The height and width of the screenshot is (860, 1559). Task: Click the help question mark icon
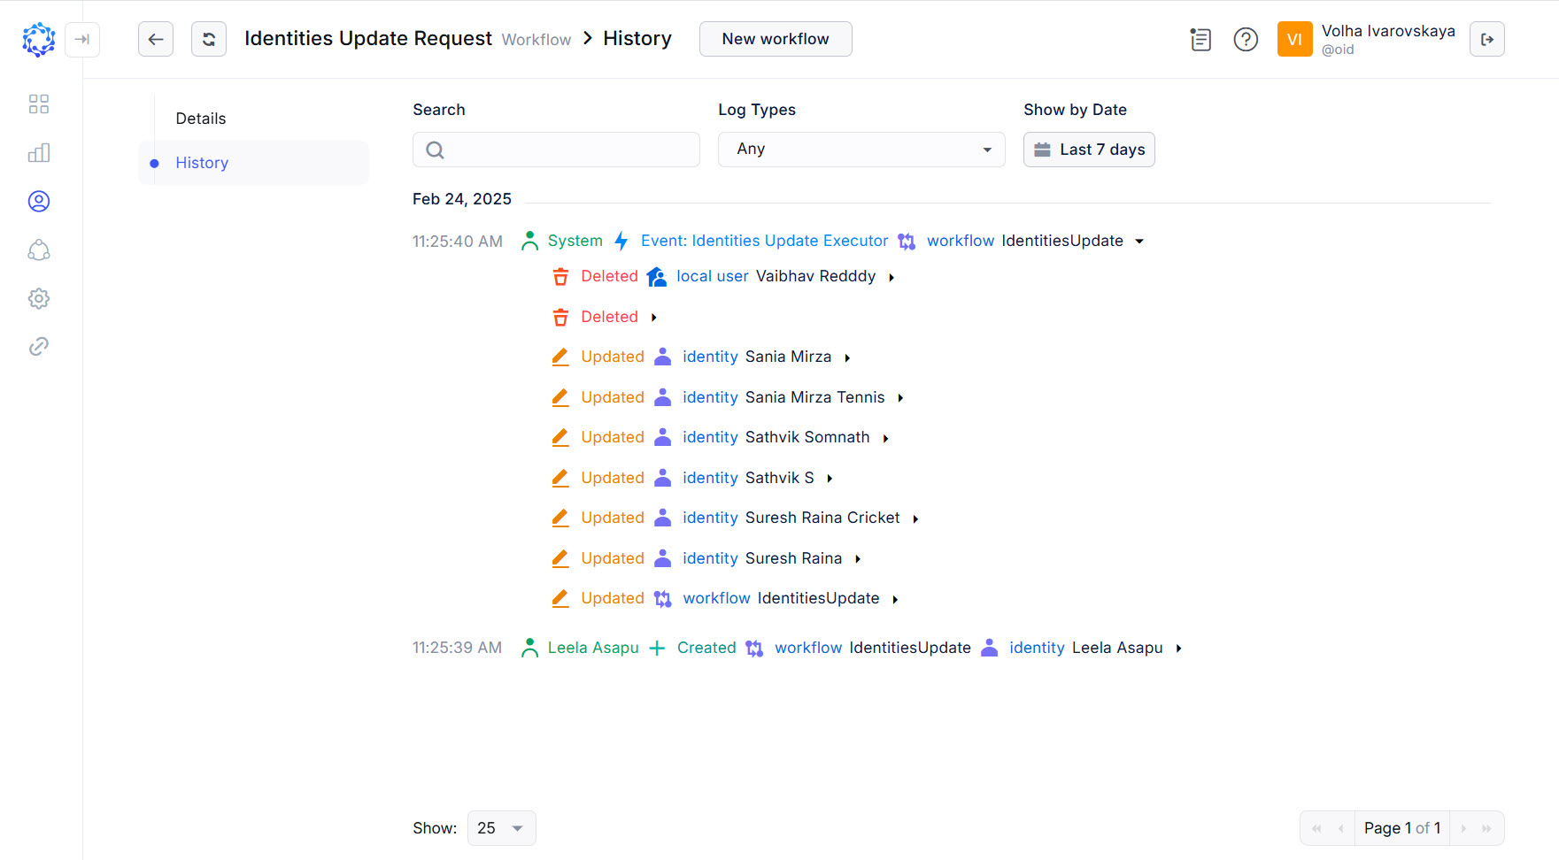1245,39
